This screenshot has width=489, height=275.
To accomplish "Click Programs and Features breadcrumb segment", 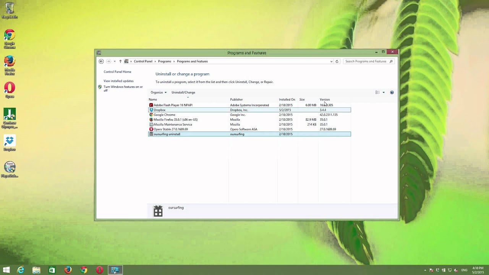I will tap(192, 61).
